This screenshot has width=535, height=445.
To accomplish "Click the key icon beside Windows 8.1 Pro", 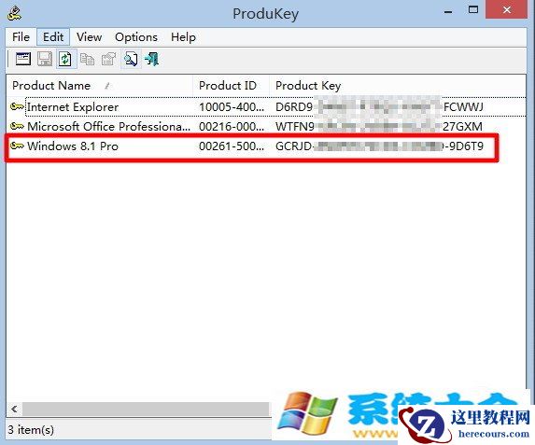I will (x=17, y=146).
